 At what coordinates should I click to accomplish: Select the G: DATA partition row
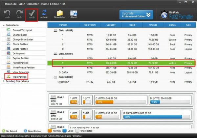click(121, 72)
